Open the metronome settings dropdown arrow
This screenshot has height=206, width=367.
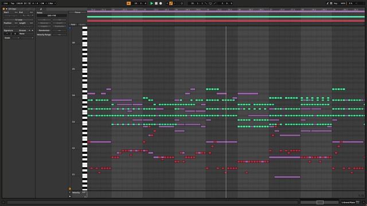point(46,3)
